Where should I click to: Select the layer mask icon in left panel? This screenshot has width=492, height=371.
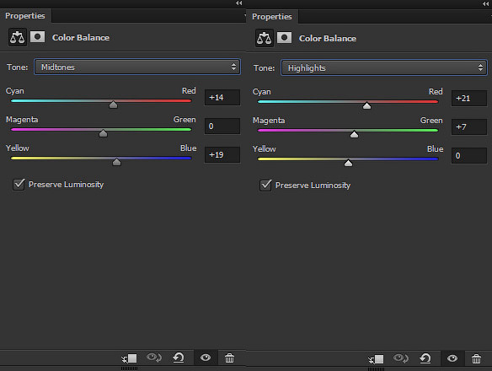coord(37,37)
